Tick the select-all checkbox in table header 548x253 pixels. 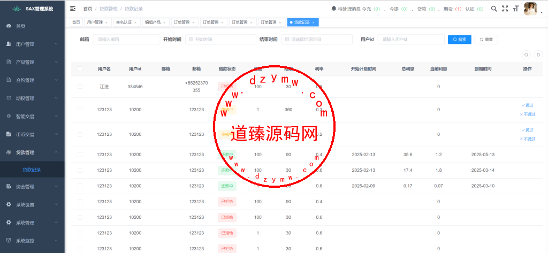(80, 69)
